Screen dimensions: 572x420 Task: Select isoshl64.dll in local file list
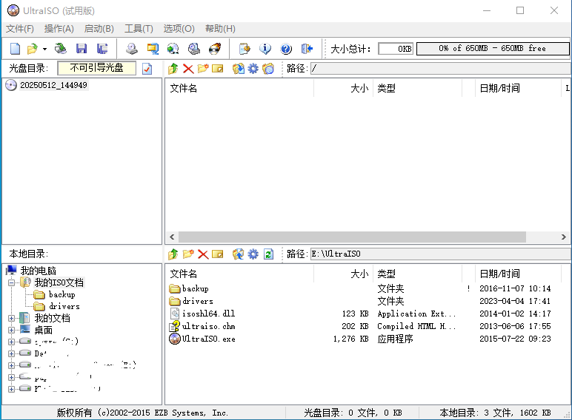[208, 314]
